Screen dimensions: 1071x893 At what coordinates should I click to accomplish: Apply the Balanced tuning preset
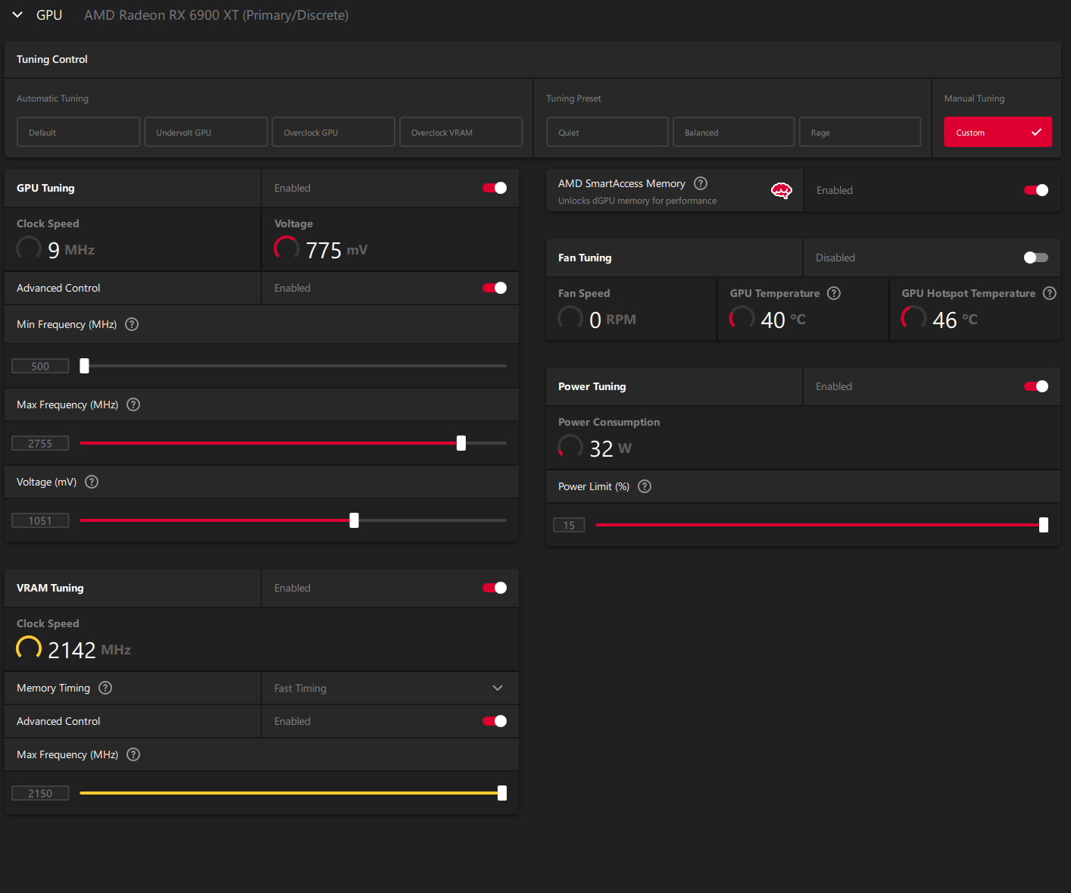(734, 132)
